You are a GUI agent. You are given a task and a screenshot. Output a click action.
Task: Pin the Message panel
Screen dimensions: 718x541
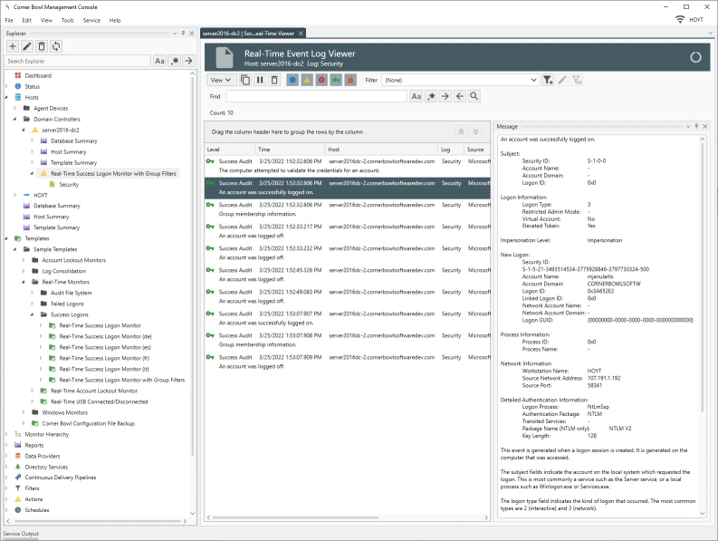tap(696, 126)
